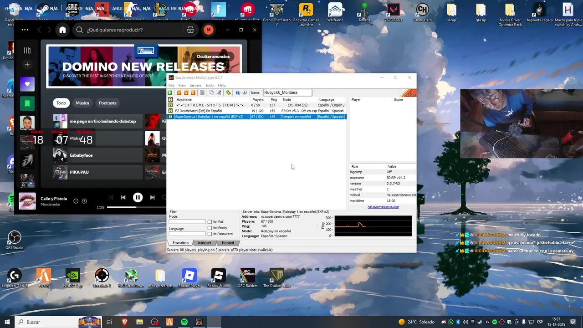Go to previous track in Spotify

pyautogui.click(x=123, y=197)
